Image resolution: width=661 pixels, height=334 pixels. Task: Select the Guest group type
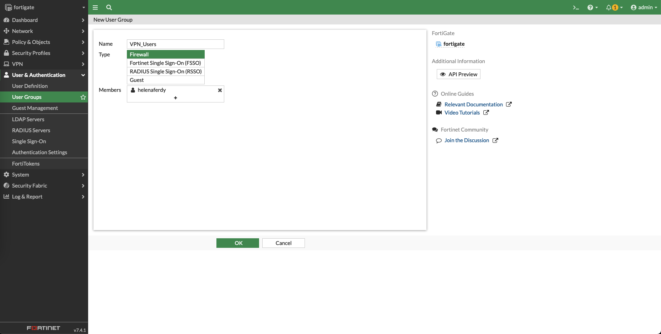pos(166,80)
